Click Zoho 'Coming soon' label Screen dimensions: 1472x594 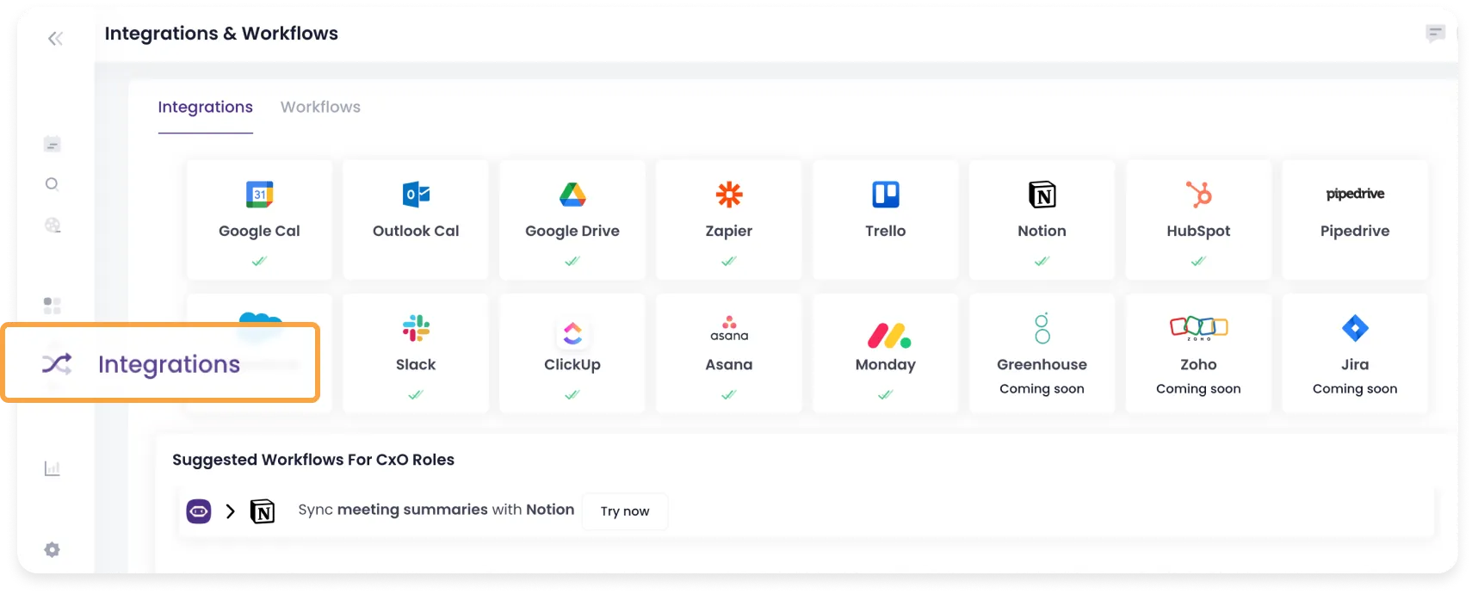tap(1198, 389)
